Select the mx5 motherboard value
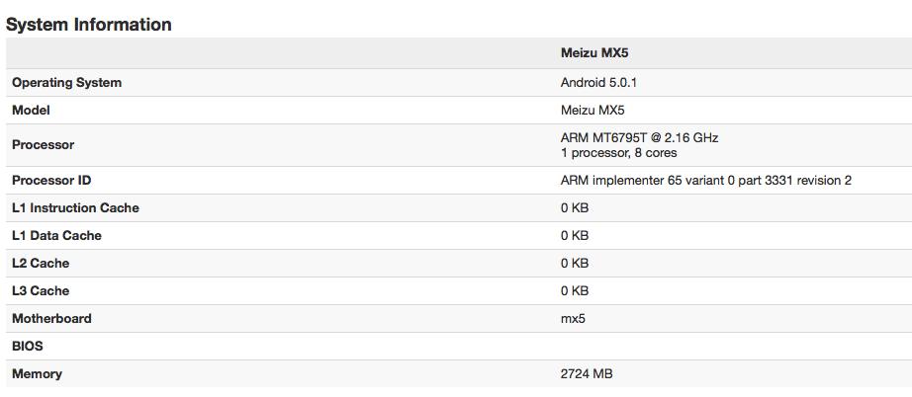The height and width of the screenshot is (397, 912). [573, 319]
